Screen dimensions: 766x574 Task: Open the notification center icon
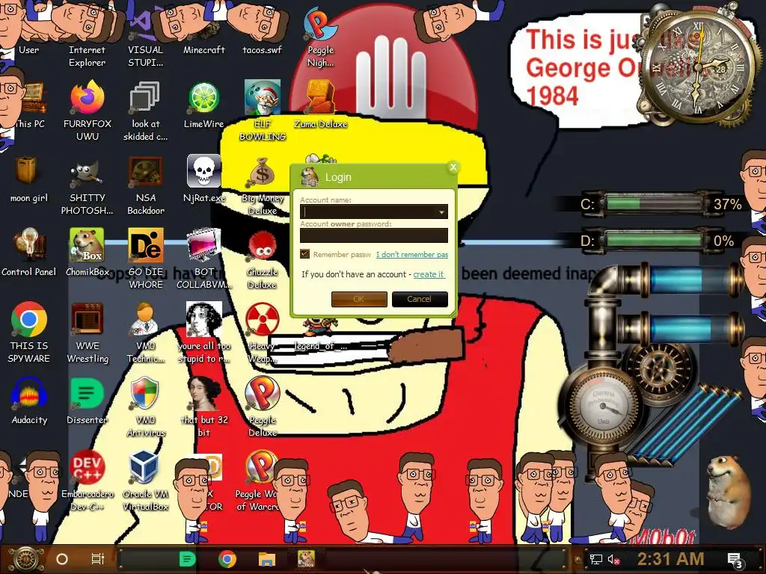[x=735, y=560]
